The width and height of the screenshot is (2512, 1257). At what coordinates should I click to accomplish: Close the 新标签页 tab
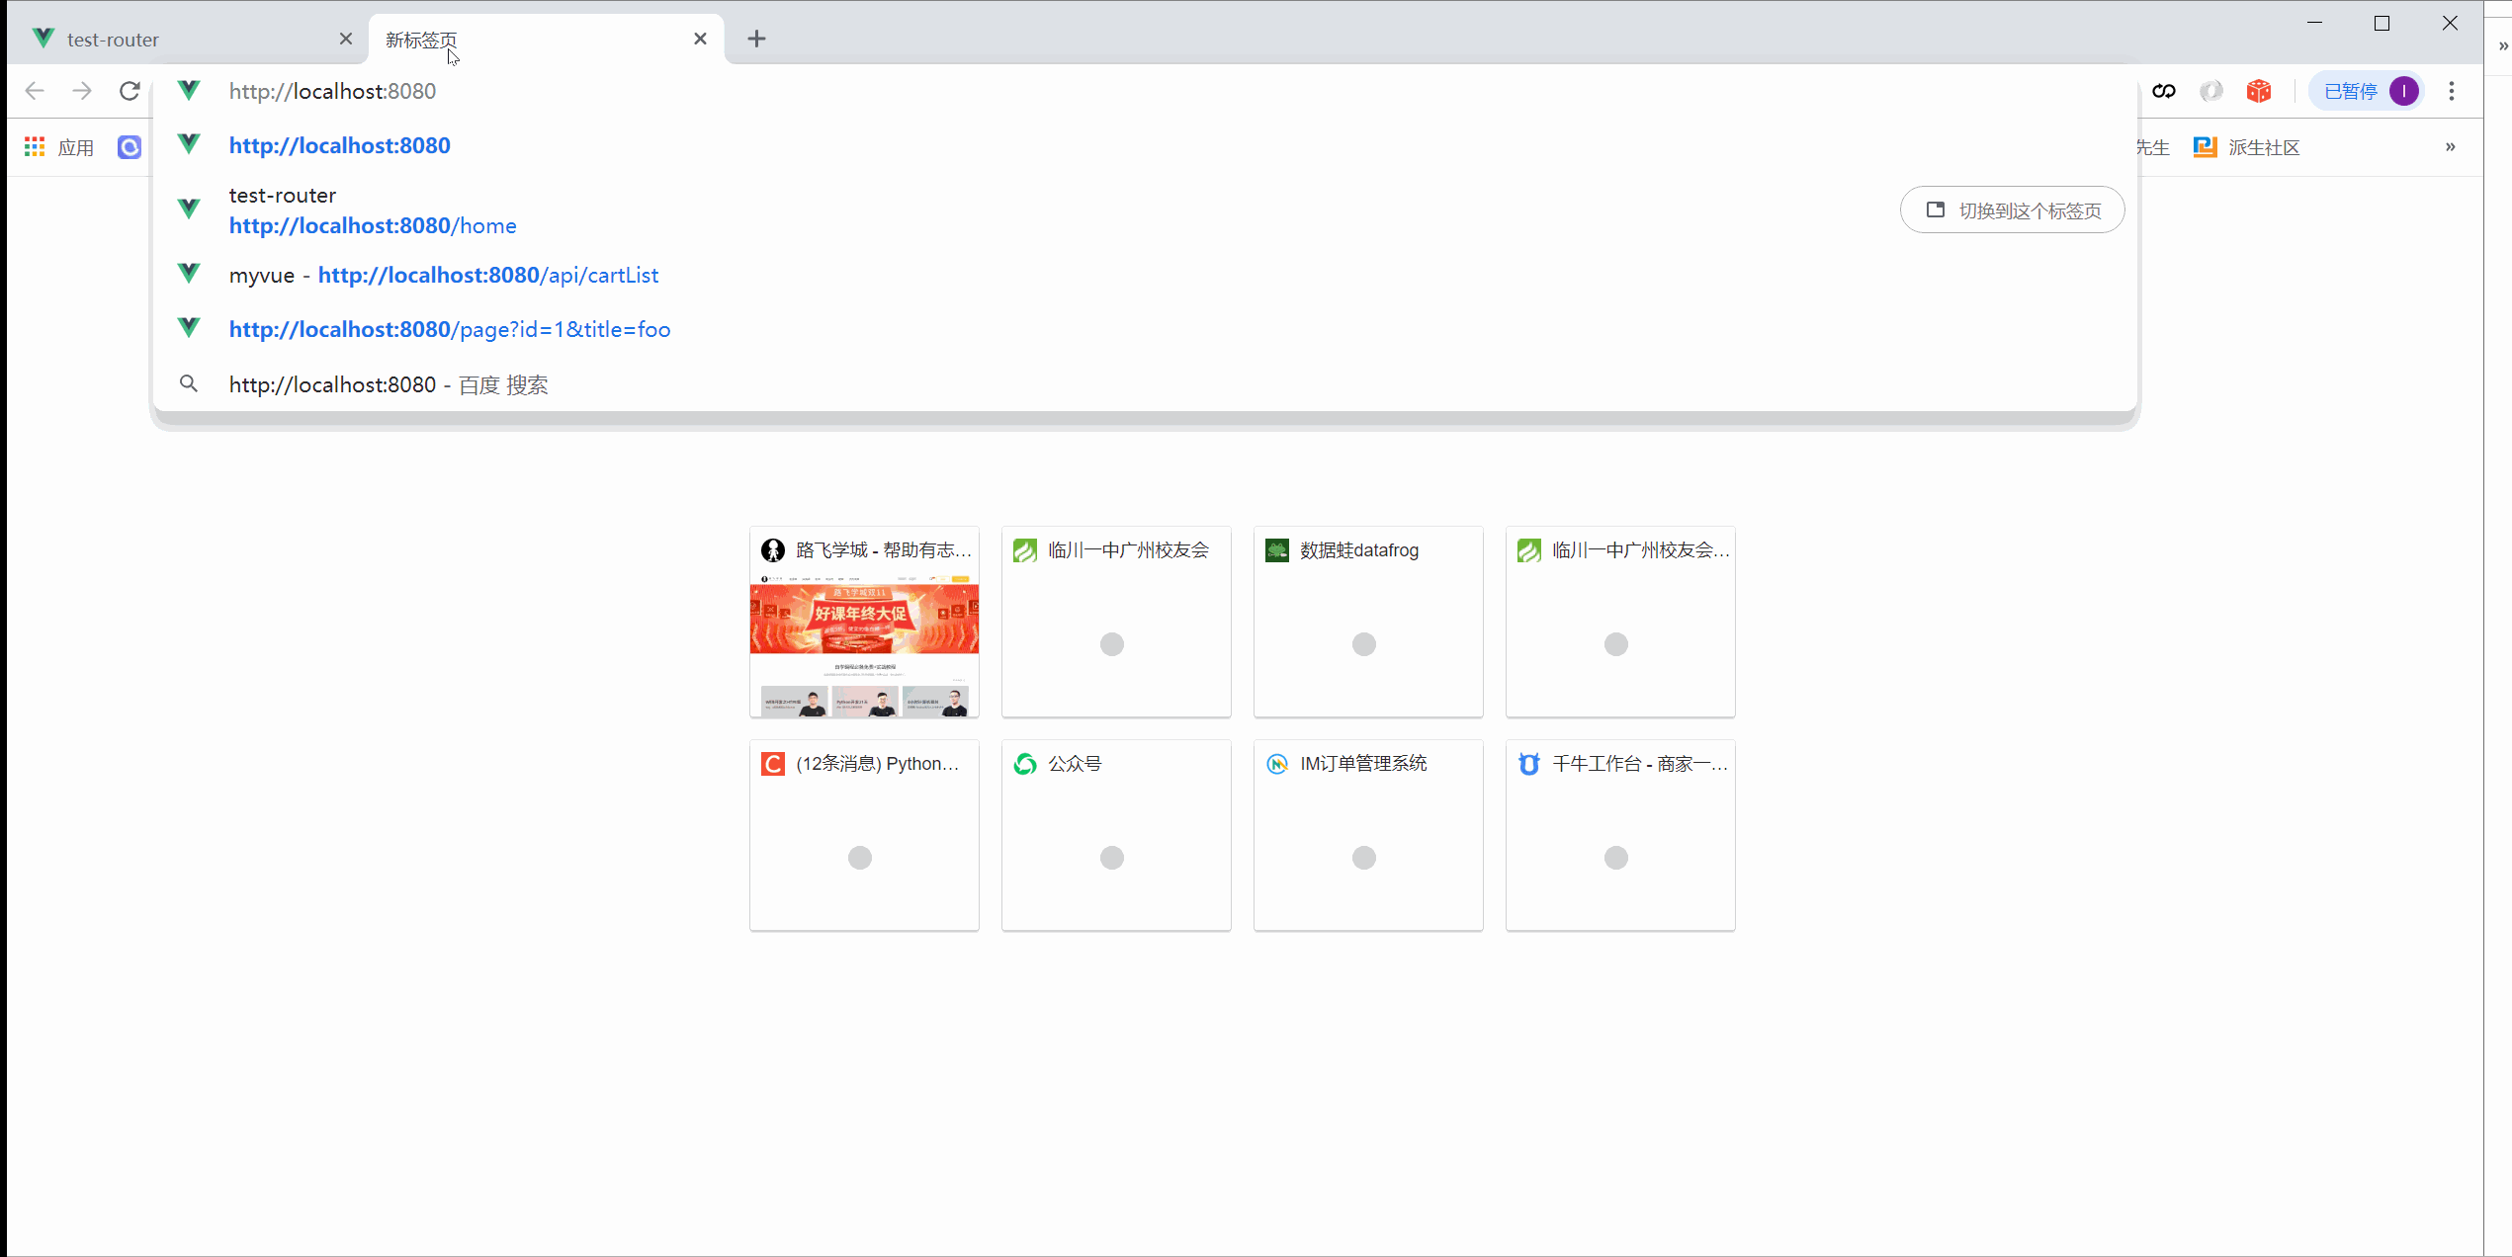tap(700, 39)
